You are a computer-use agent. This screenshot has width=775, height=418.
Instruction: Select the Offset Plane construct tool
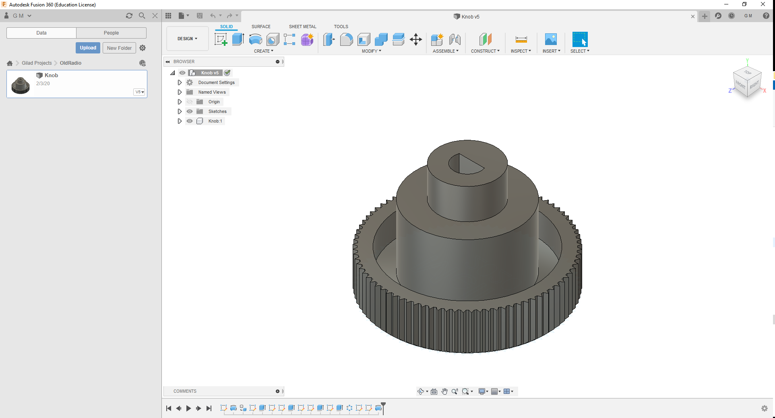point(486,39)
